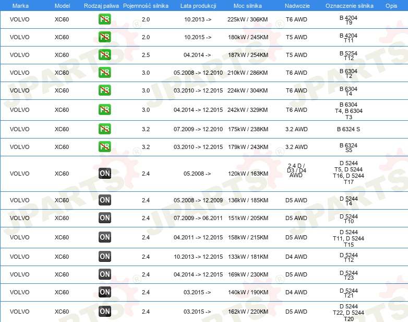Select the 175kW / 238KM power cell
Image resolution: width=408 pixels, height=322 pixels.
click(x=248, y=129)
